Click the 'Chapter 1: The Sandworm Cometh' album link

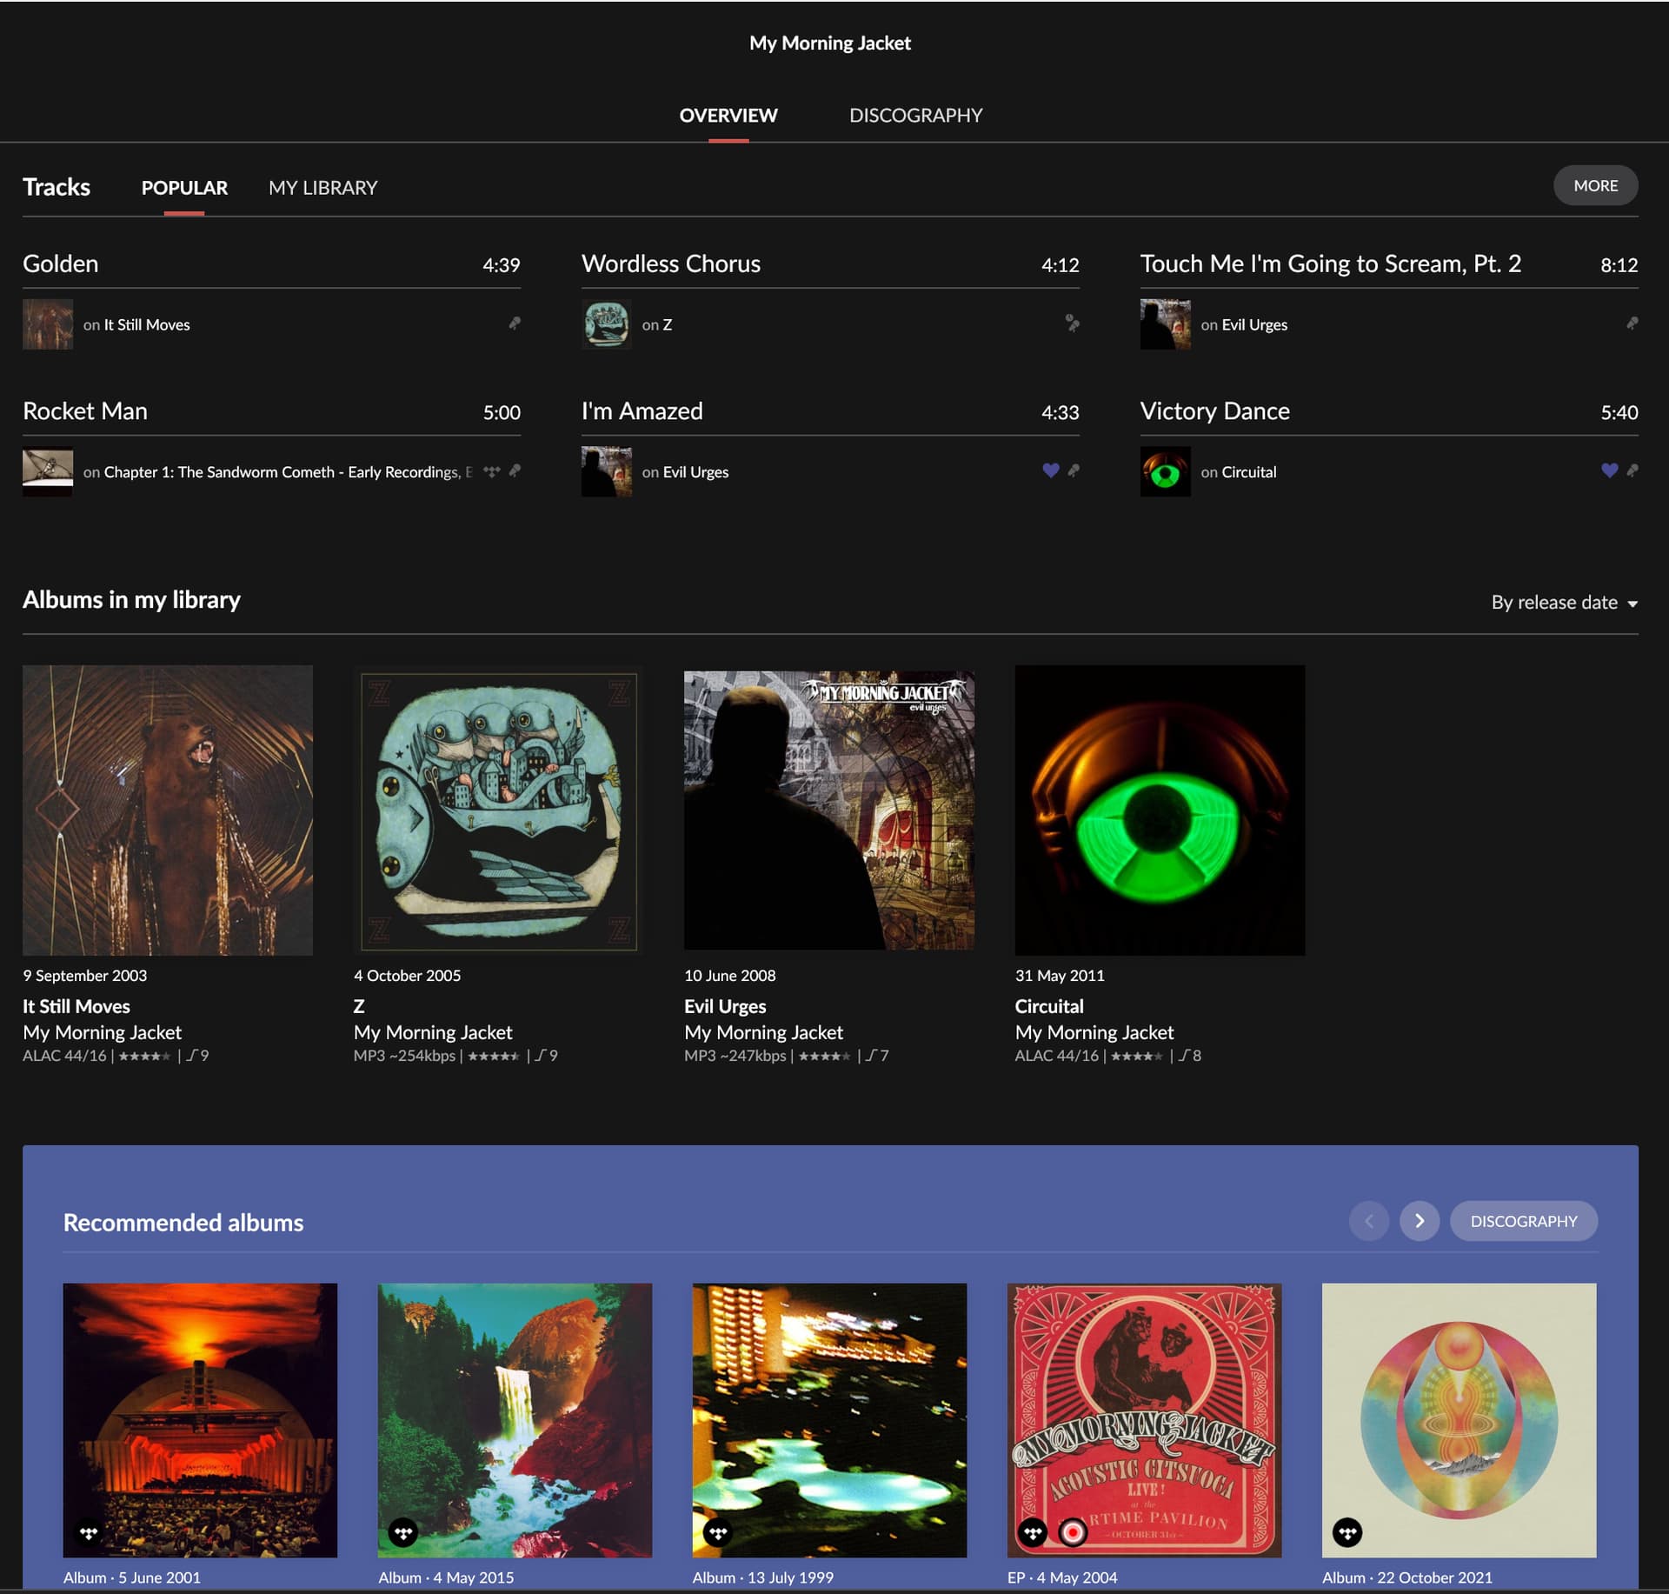[x=289, y=472]
